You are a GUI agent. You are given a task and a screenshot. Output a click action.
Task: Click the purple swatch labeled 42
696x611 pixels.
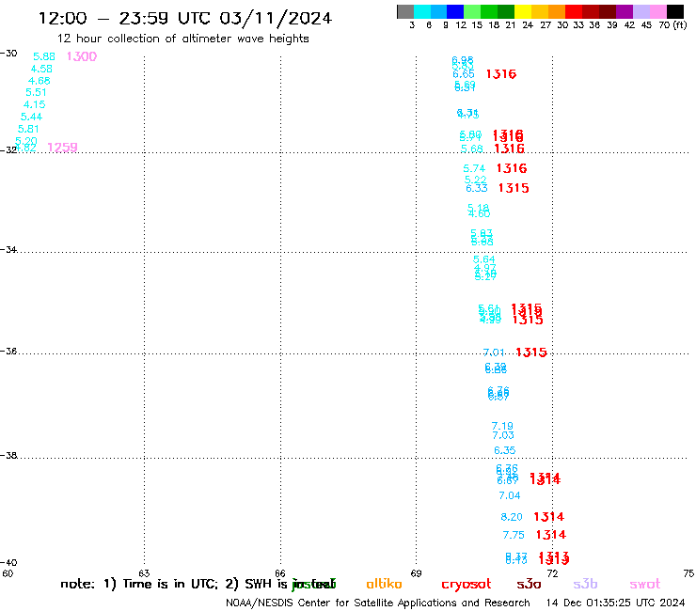coord(625,11)
